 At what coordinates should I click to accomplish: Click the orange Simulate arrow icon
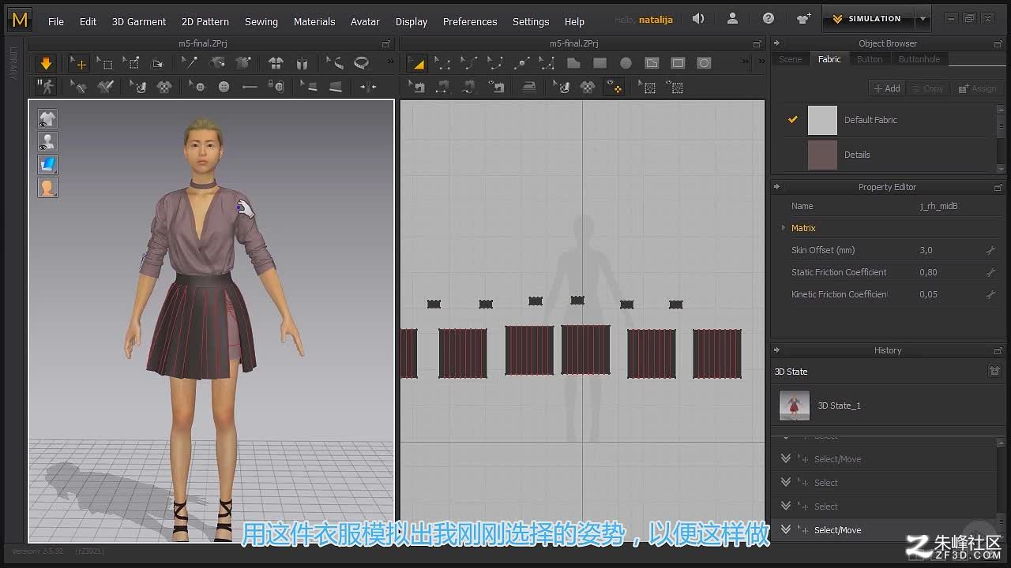pos(46,63)
